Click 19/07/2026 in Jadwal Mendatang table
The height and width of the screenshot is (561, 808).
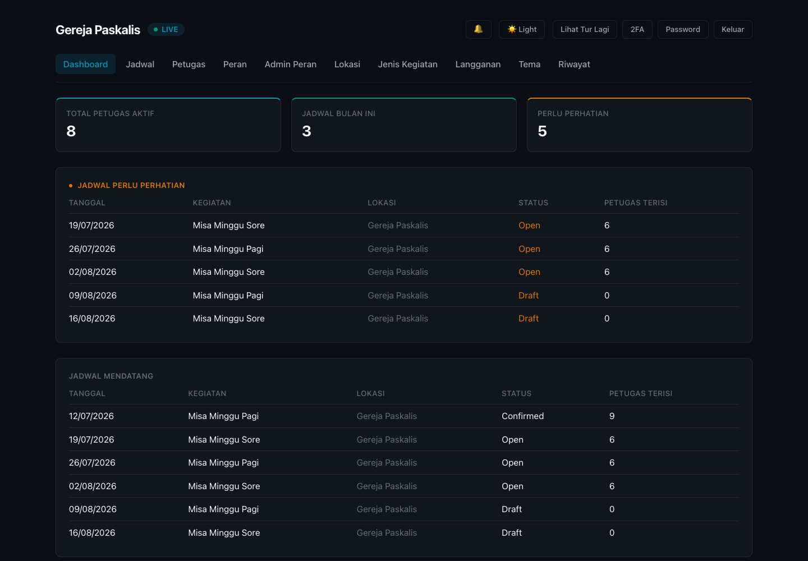pos(91,440)
